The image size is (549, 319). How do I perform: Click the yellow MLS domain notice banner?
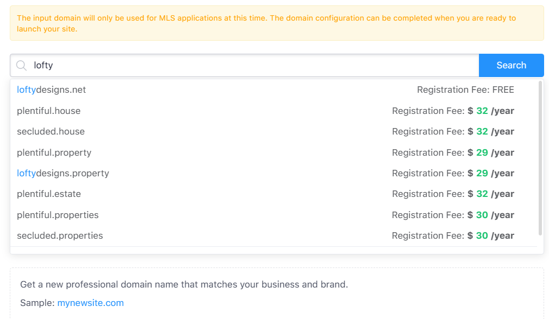277,23
